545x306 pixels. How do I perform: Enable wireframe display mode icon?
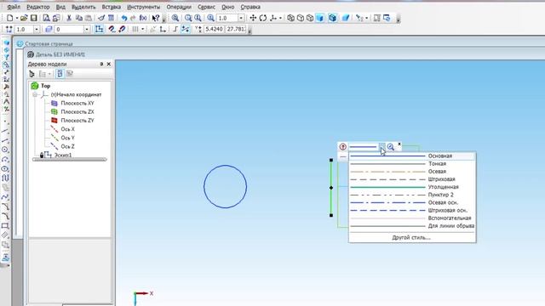click(291, 18)
